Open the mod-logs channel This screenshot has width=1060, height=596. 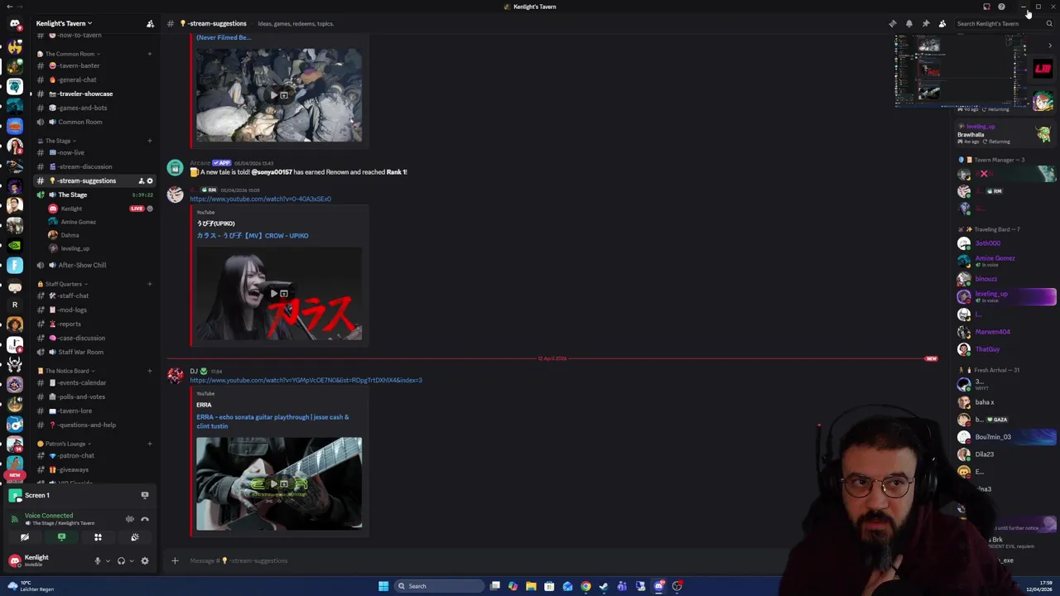93,310
